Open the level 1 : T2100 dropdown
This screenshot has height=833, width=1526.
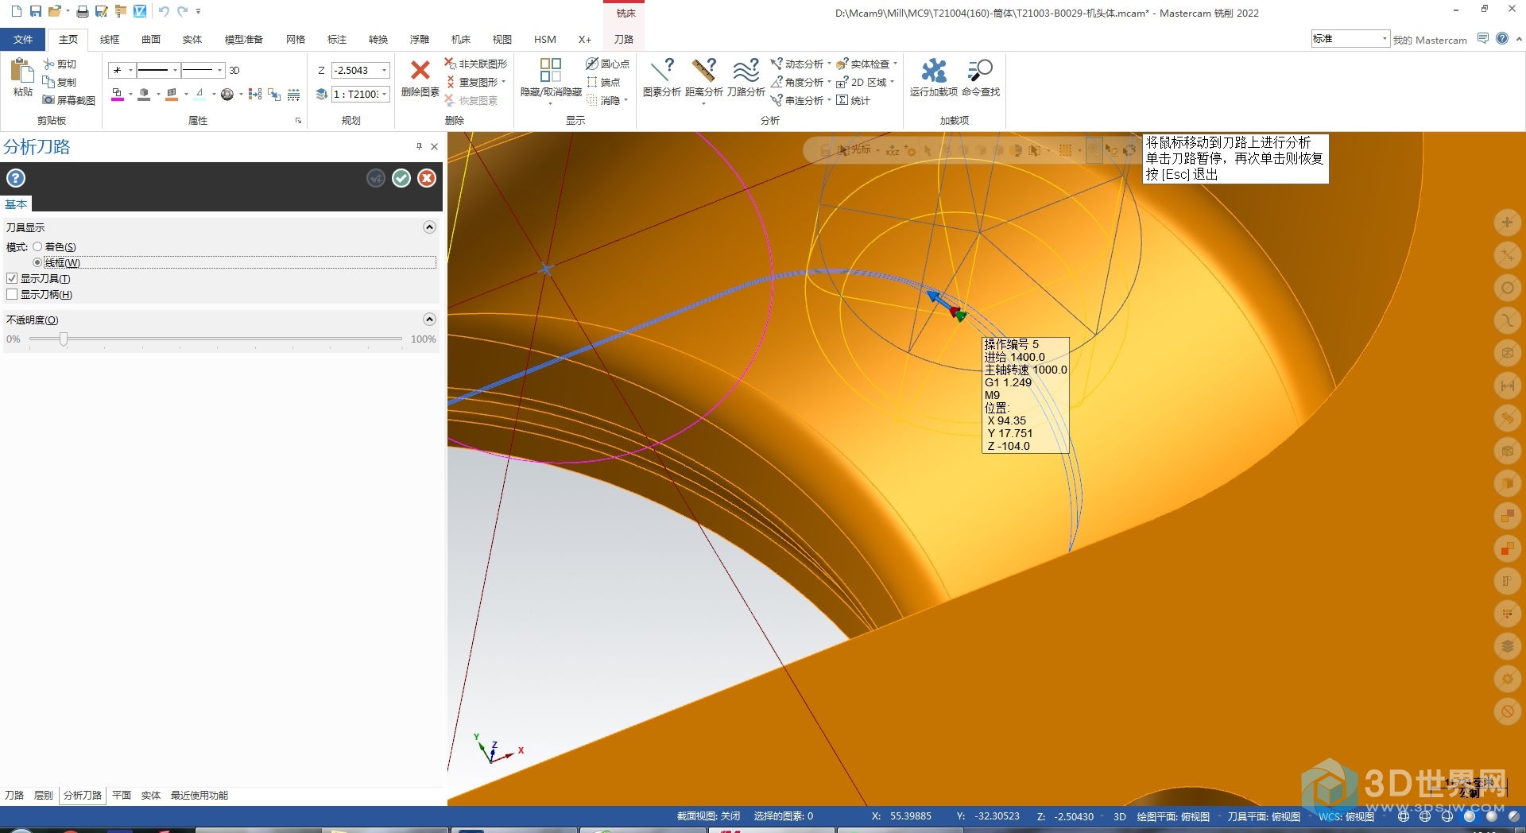pyautogui.click(x=385, y=94)
